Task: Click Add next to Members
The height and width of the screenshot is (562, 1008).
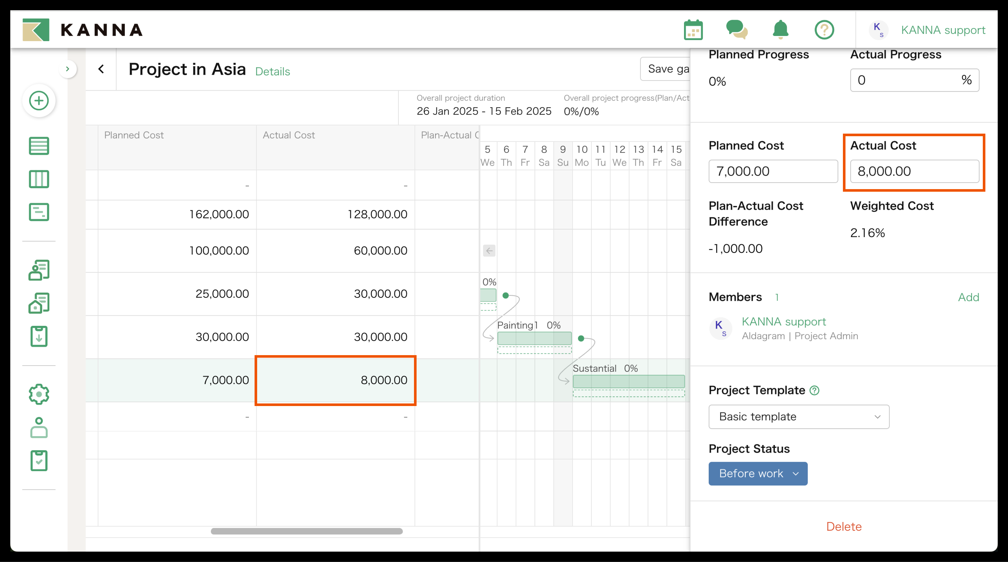Action: 968,297
